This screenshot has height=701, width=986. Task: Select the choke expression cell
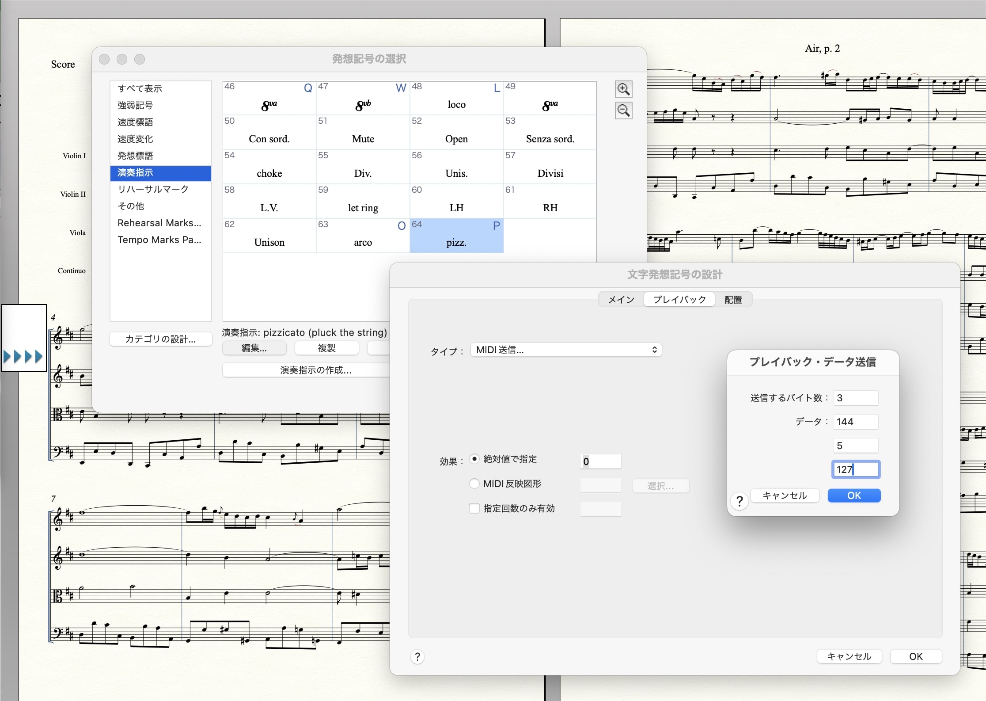pos(269,167)
